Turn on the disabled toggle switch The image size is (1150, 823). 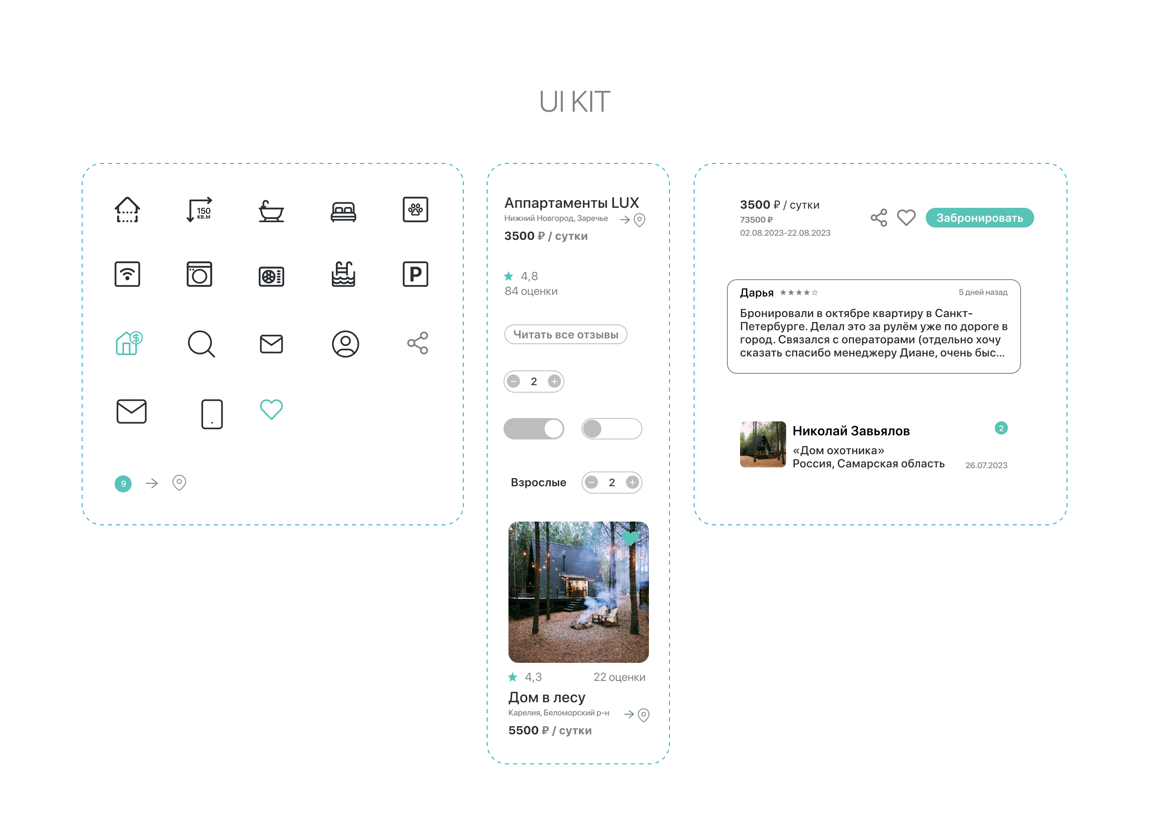pos(611,429)
